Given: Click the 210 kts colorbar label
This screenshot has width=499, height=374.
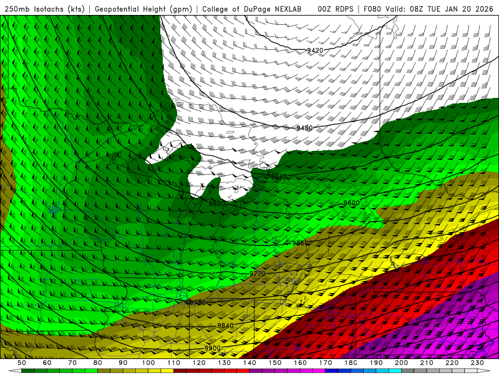Looking at the screenshot, I should [x=427, y=363].
